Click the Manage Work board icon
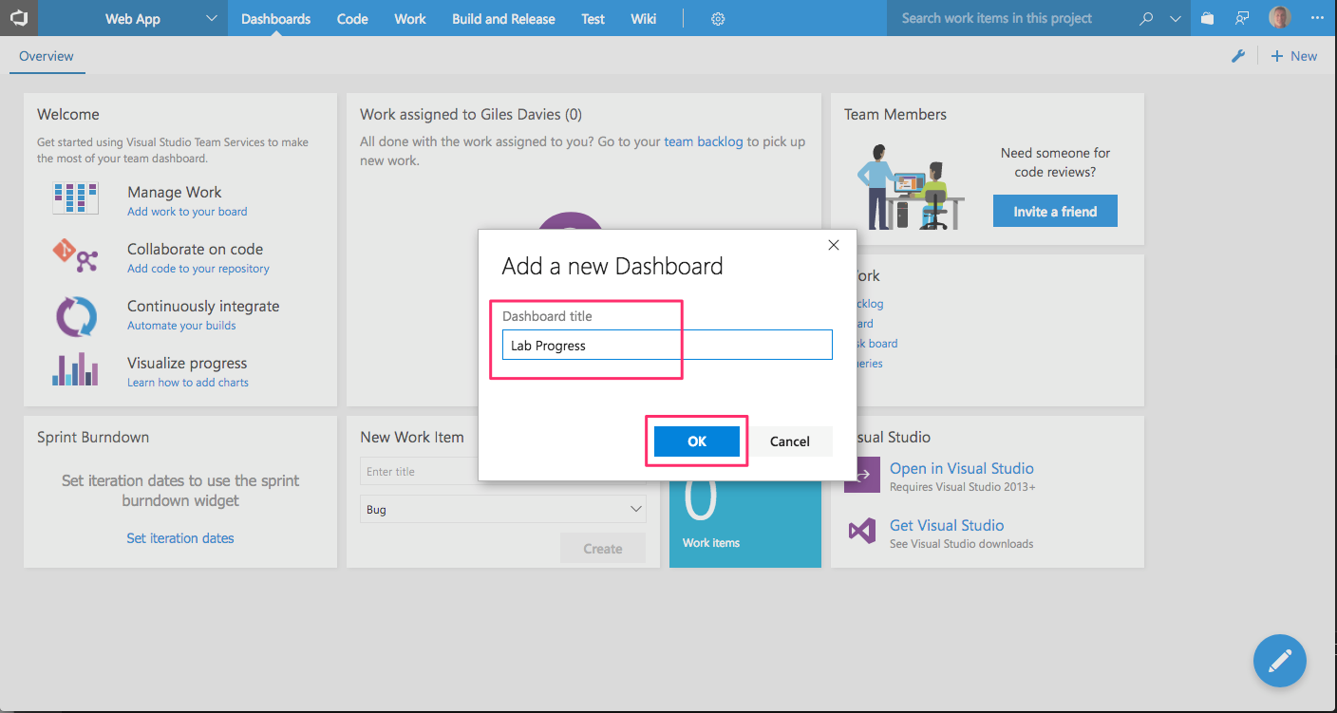The image size is (1337, 713). pos(75,198)
